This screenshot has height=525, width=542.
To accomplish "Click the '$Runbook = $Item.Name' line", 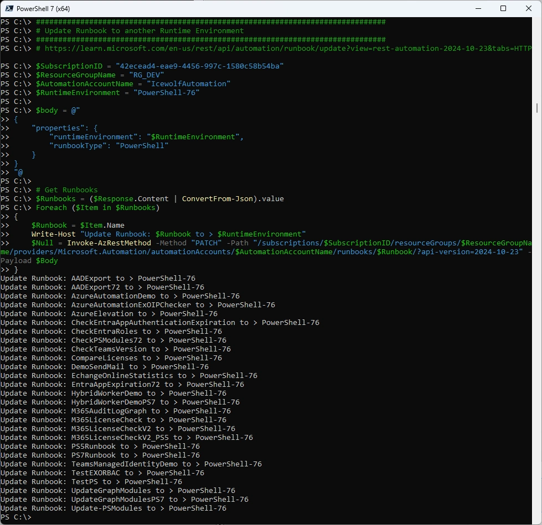I will 78,225.
